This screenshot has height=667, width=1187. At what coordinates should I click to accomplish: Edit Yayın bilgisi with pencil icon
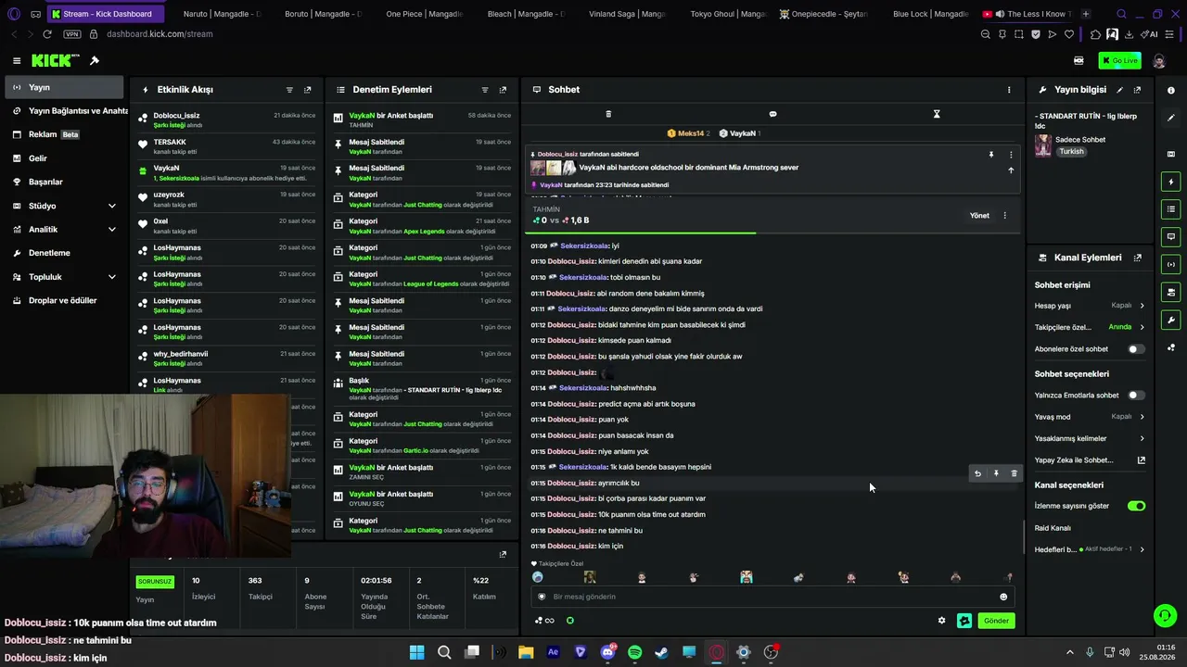pyautogui.click(x=1119, y=90)
